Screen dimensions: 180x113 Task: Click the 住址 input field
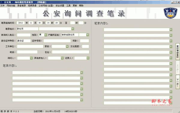(x=70, y=52)
